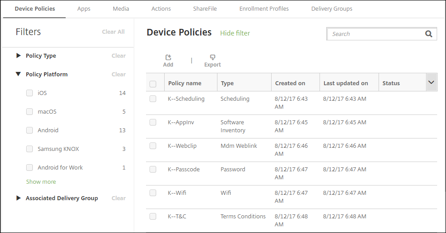Switch to the Apps tab
Viewport: 446px width, 233px height.
[x=84, y=9]
